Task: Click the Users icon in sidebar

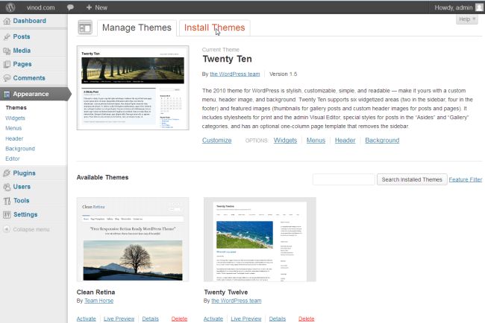Action: coord(7,187)
